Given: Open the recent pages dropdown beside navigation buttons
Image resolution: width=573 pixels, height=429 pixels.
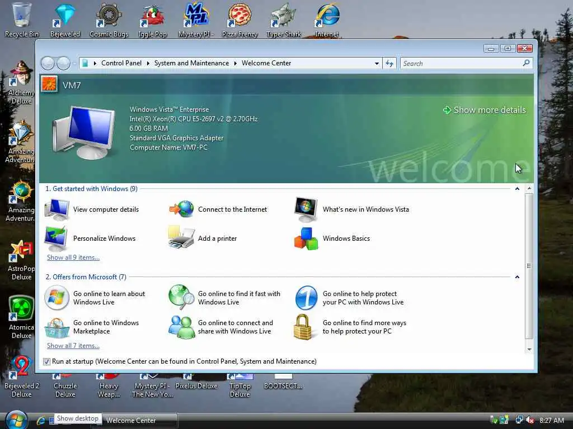Looking at the screenshot, I should tap(74, 64).
